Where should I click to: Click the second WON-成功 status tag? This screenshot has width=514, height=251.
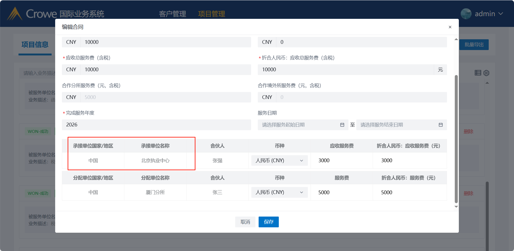tap(38, 193)
